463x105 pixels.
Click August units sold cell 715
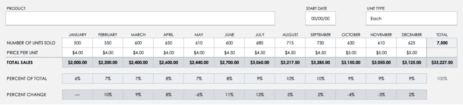(x=290, y=43)
